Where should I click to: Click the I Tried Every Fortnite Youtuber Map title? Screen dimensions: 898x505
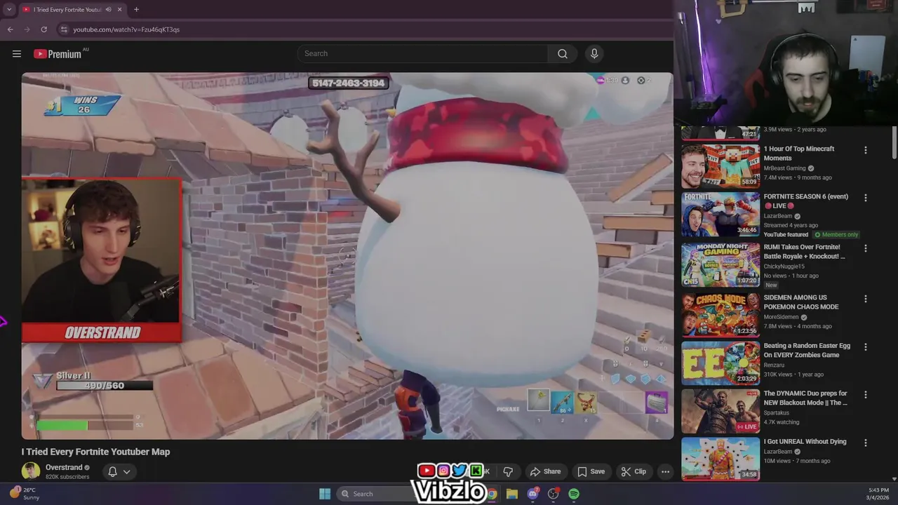[95, 452]
